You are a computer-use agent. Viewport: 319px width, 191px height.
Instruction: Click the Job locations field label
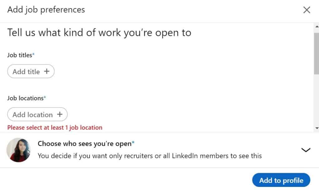point(26,98)
